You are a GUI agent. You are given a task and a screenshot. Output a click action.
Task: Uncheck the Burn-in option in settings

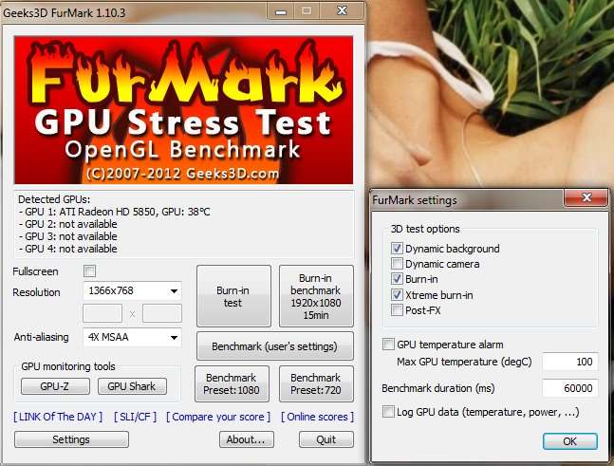point(397,279)
